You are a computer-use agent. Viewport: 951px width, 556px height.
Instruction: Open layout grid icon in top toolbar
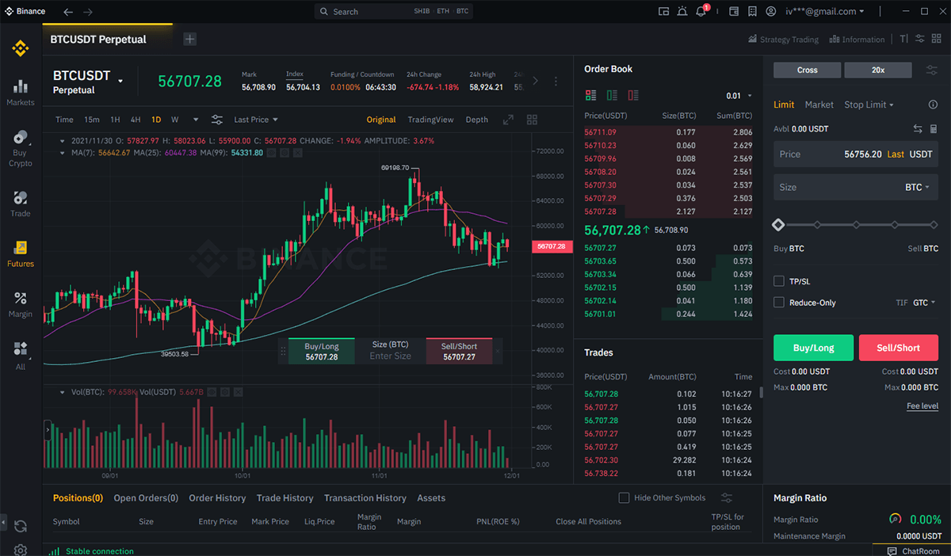[937, 39]
